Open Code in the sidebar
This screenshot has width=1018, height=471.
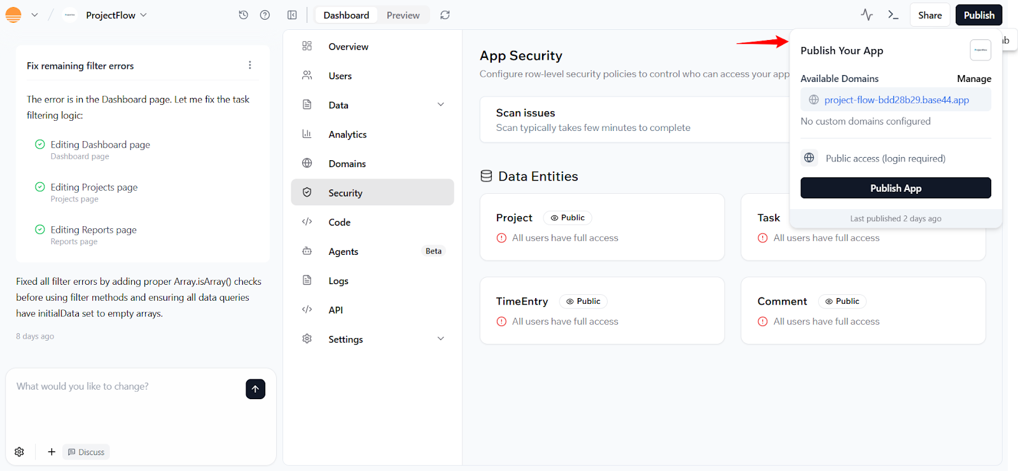click(372, 222)
